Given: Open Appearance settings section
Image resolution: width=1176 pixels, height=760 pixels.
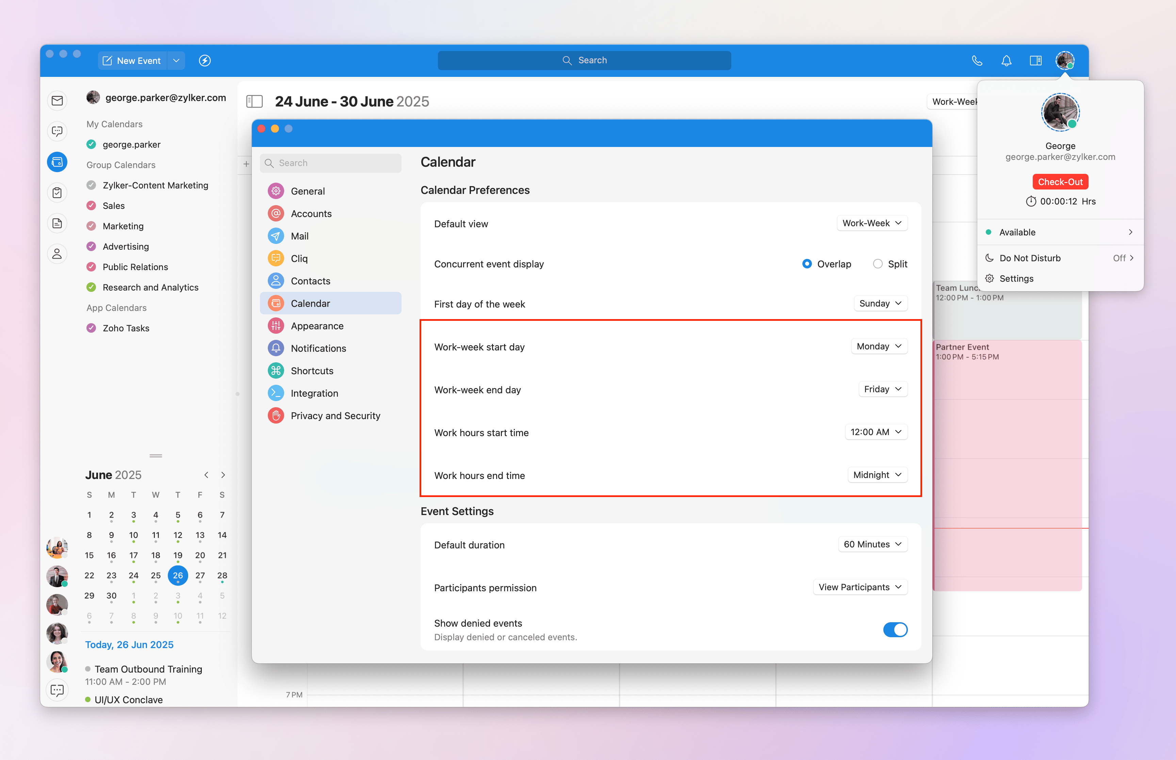Looking at the screenshot, I should (x=317, y=326).
